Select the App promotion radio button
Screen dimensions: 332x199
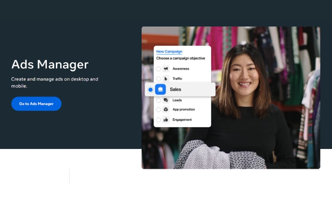click(158, 110)
